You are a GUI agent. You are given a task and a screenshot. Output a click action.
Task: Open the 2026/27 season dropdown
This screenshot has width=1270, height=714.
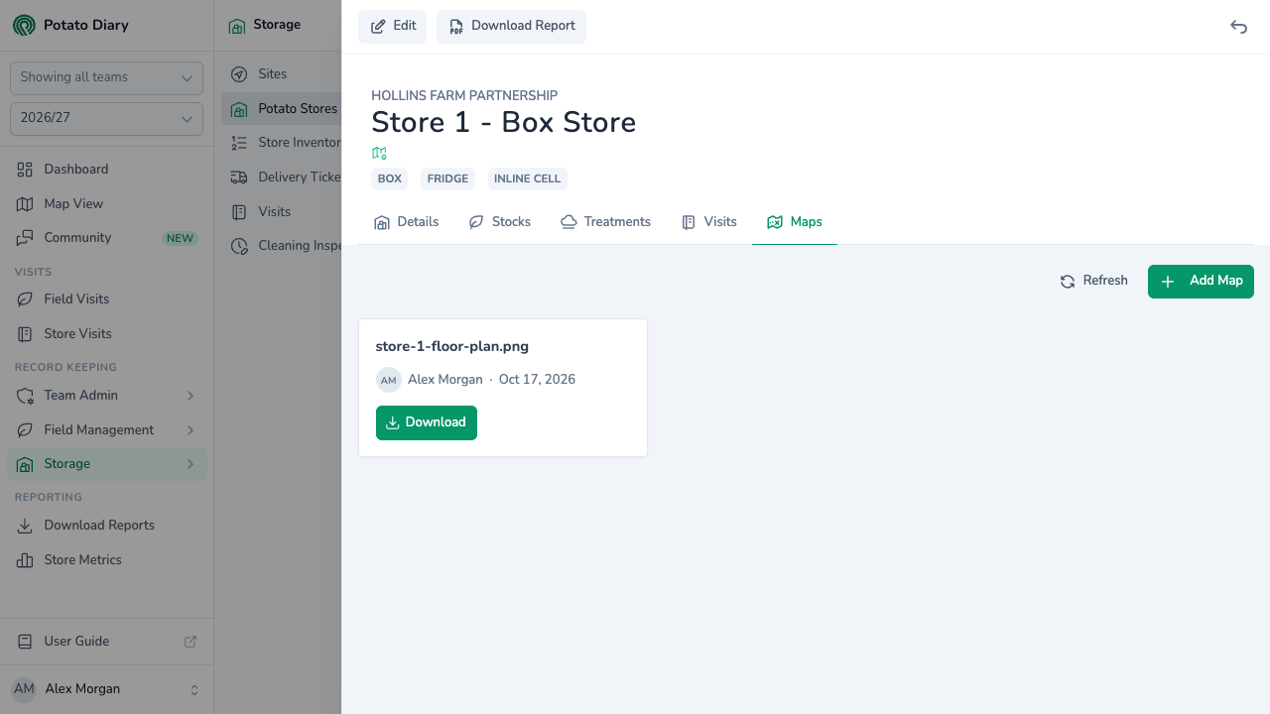coord(106,118)
